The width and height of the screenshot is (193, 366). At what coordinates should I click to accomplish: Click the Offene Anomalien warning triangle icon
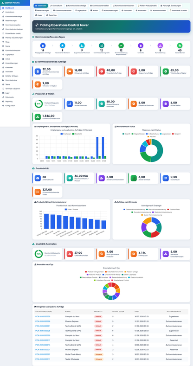point(70,254)
